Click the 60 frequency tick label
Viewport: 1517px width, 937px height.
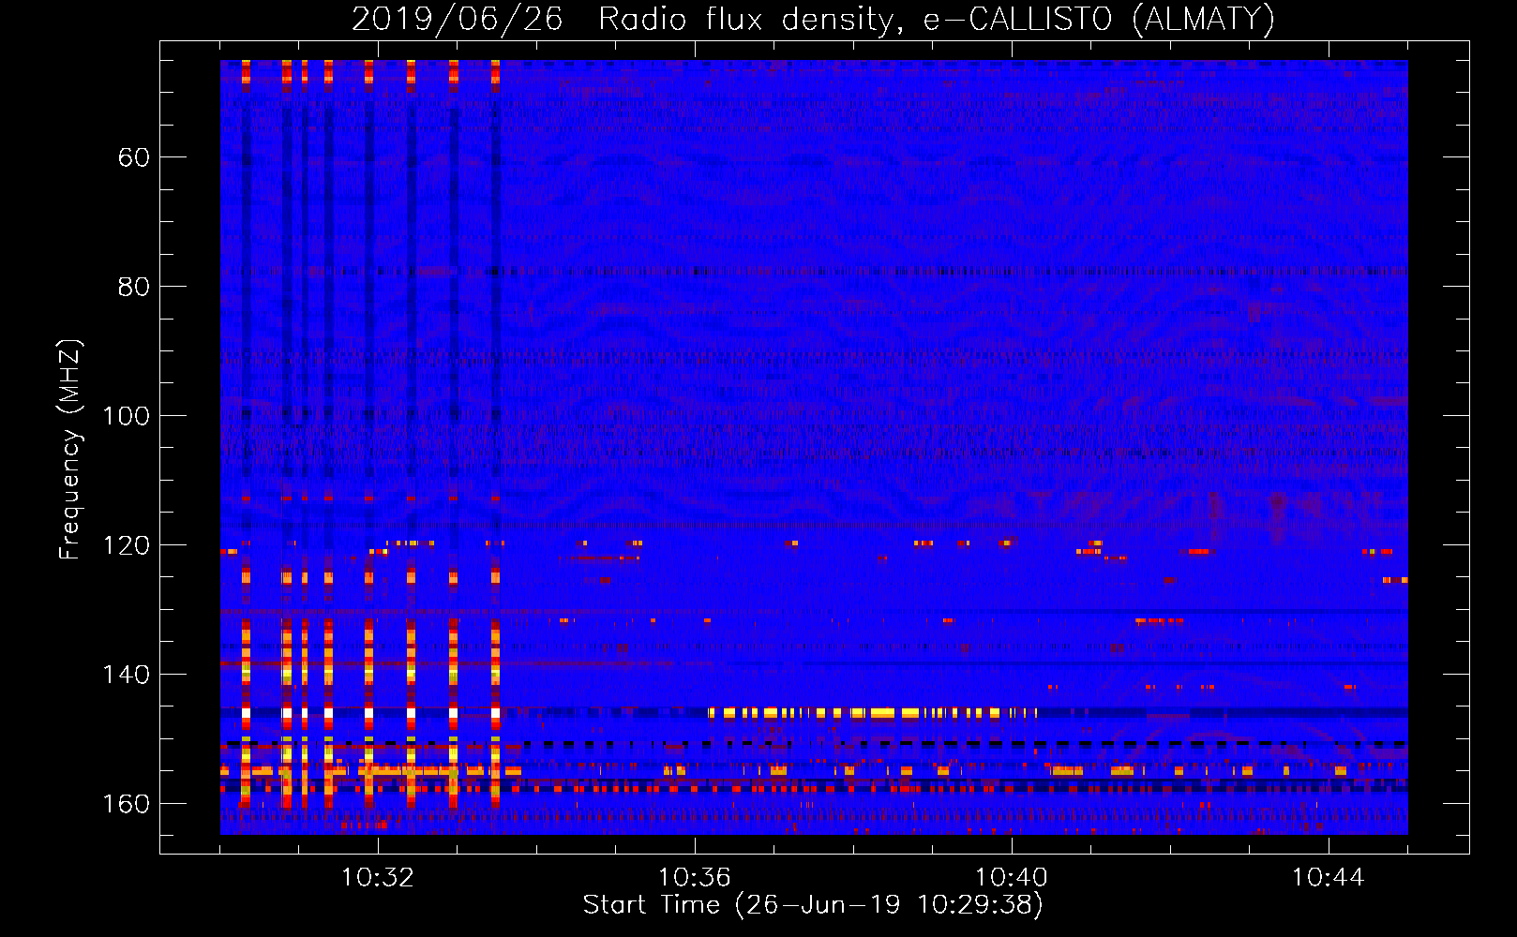(x=133, y=157)
